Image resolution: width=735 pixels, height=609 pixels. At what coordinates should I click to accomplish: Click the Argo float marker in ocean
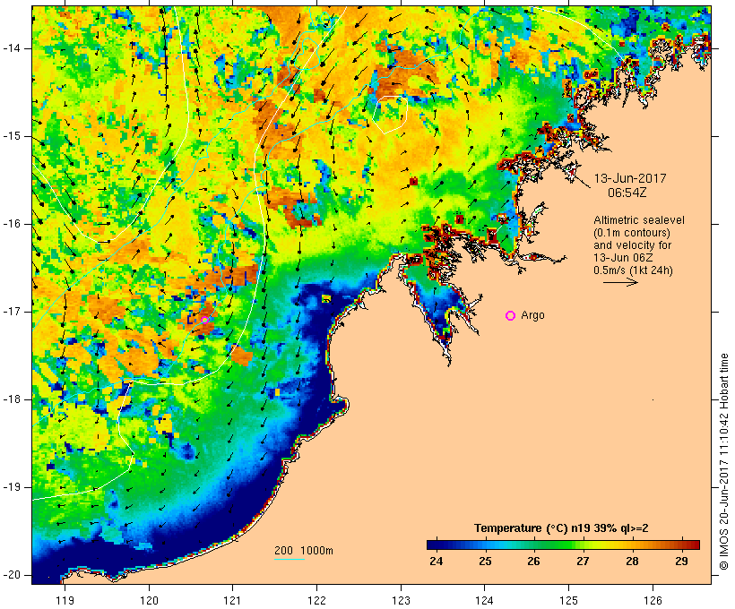(x=205, y=320)
